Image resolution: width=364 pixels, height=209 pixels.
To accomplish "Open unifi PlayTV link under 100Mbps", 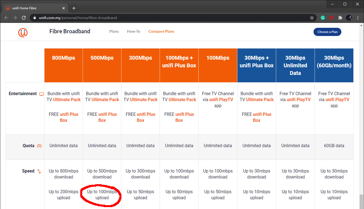I will coord(221,99).
